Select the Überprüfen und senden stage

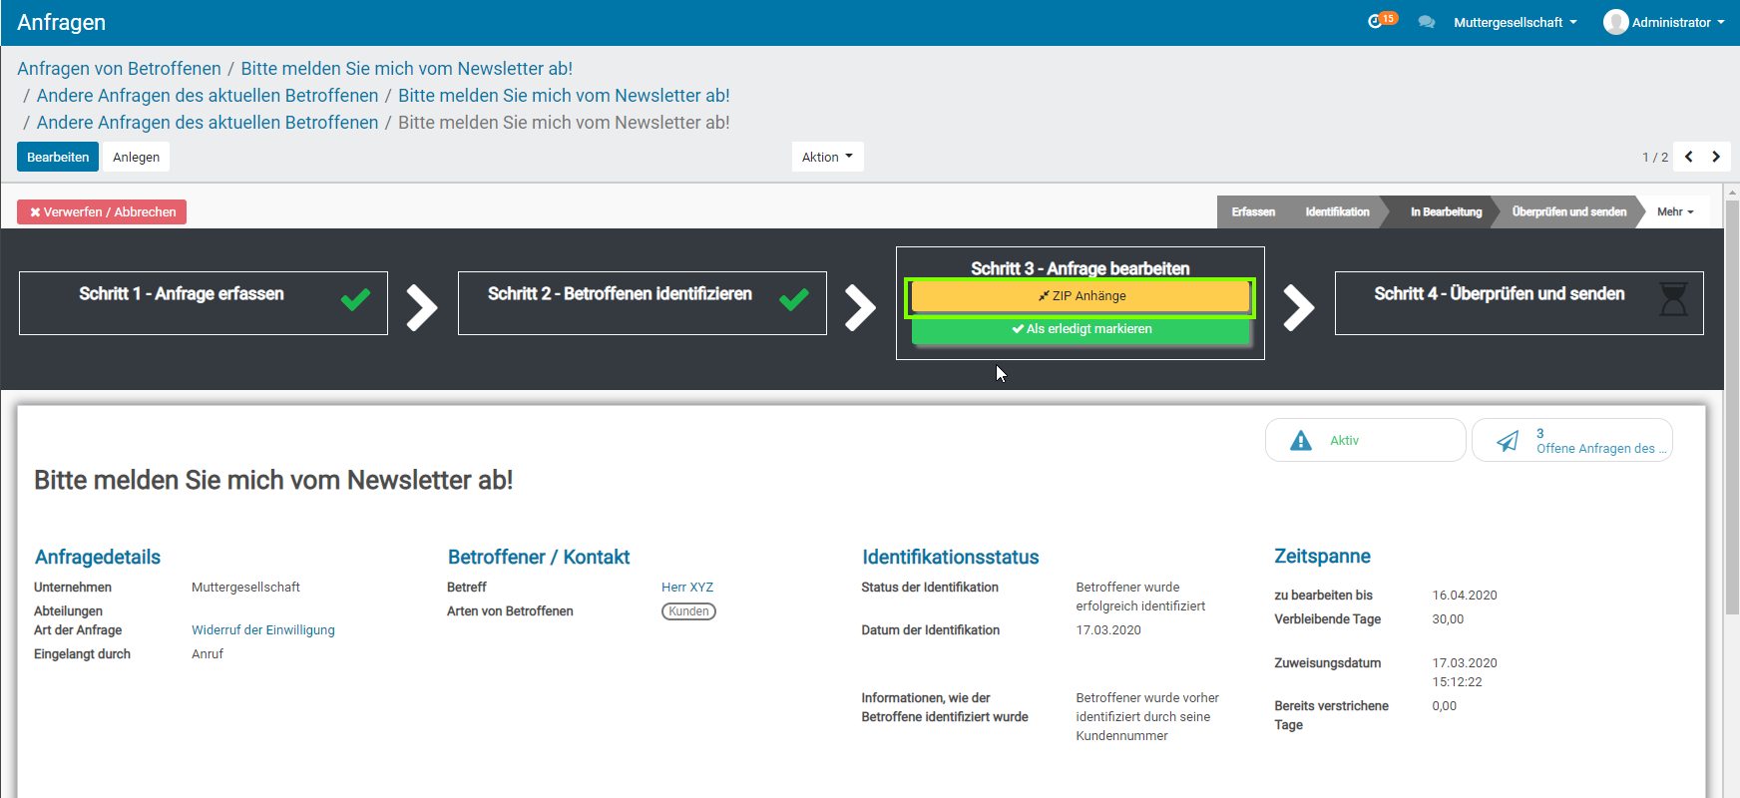(1568, 211)
